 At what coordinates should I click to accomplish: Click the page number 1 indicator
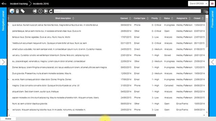[x=40, y=11]
